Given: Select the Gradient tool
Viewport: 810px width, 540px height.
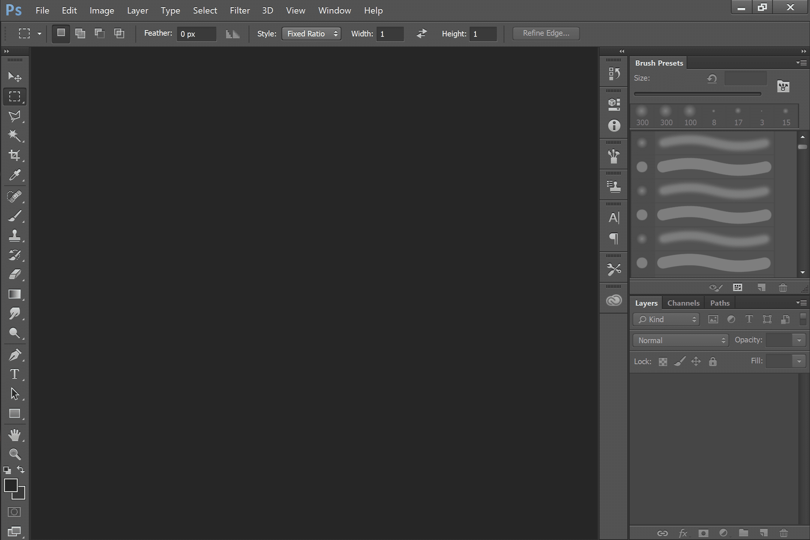Looking at the screenshot, I should tap(15, 294).
